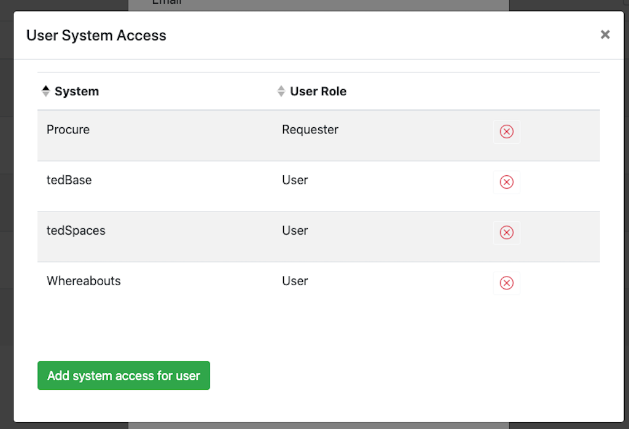This screenshot has width=629, height=429.
Task: Select the tedSpaces system entry
Action: (76, 230)
